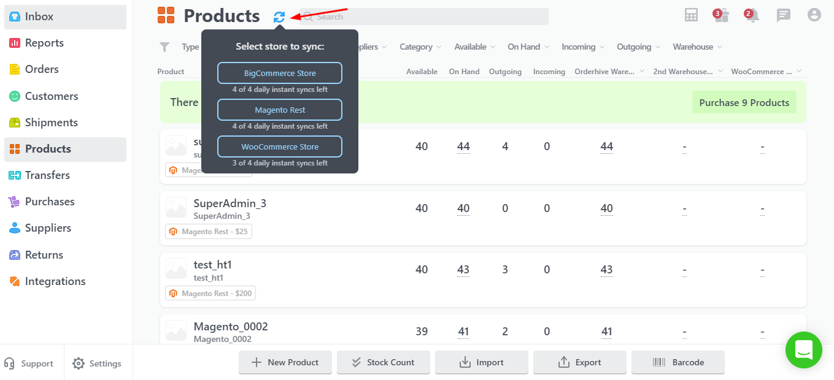The width and height of the screenshot is (834, 380).
Task: Click Magento Rest - $200 tag
Action: (210, 293)
